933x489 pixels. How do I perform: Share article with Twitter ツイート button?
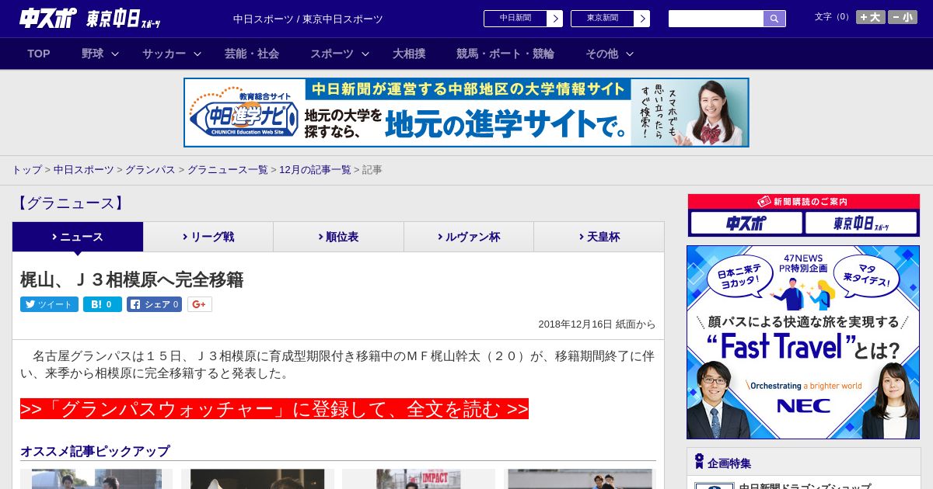coord(49,304)
